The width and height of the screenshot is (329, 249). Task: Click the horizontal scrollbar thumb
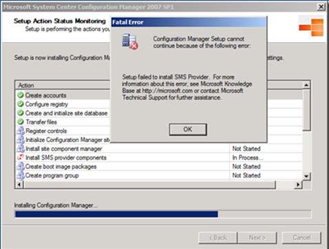149,185
